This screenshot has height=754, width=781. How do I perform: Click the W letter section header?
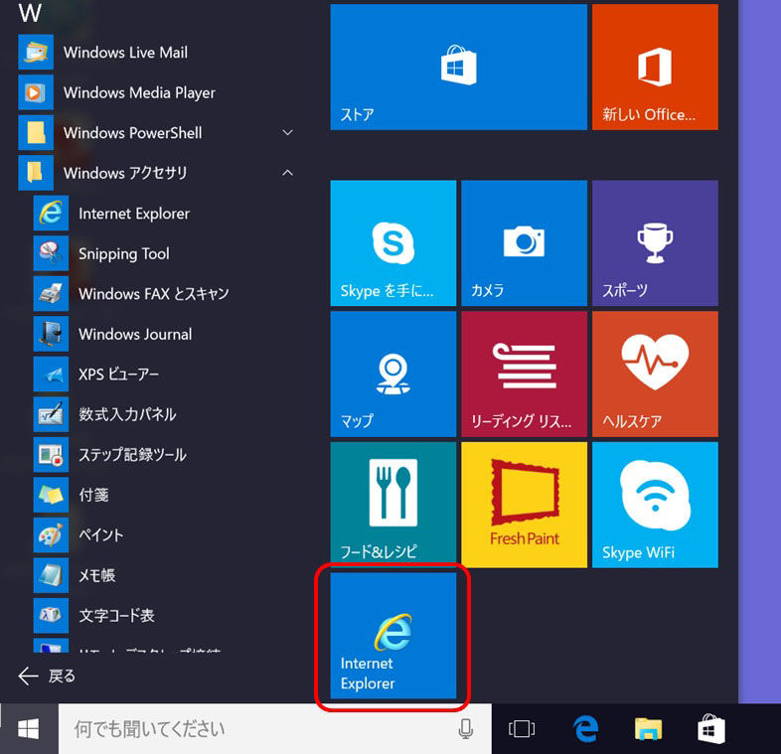(x=30, y=14)
